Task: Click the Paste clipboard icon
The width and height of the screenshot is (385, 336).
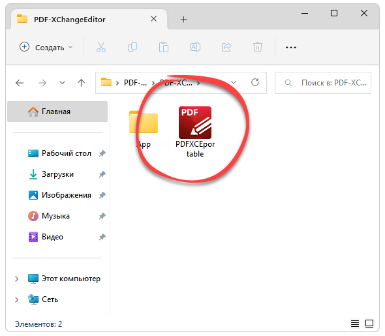Action: pyautogui.click(x=164, y=47)
